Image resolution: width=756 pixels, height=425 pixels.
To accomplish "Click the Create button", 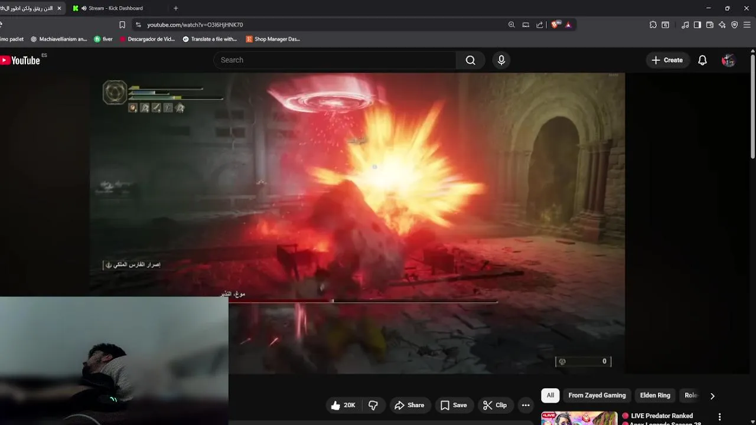I will [667, 60].
